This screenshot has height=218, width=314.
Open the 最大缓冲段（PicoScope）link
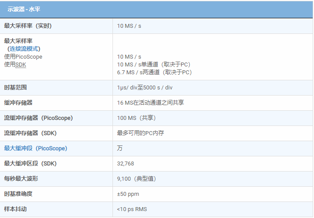tap(35, 149)
